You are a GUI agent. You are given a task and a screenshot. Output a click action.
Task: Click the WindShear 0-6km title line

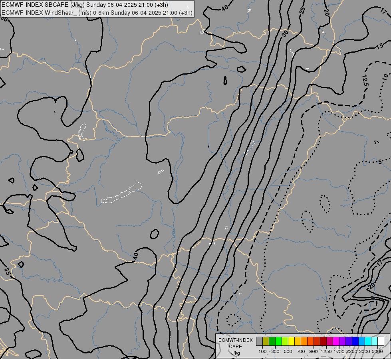coord(97,13)
